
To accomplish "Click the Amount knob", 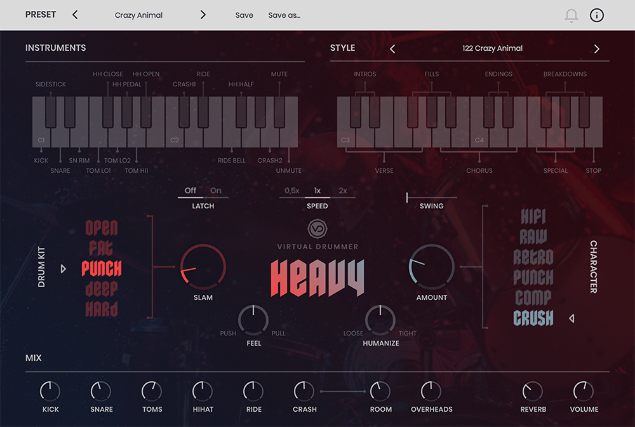I will [432, 267].
